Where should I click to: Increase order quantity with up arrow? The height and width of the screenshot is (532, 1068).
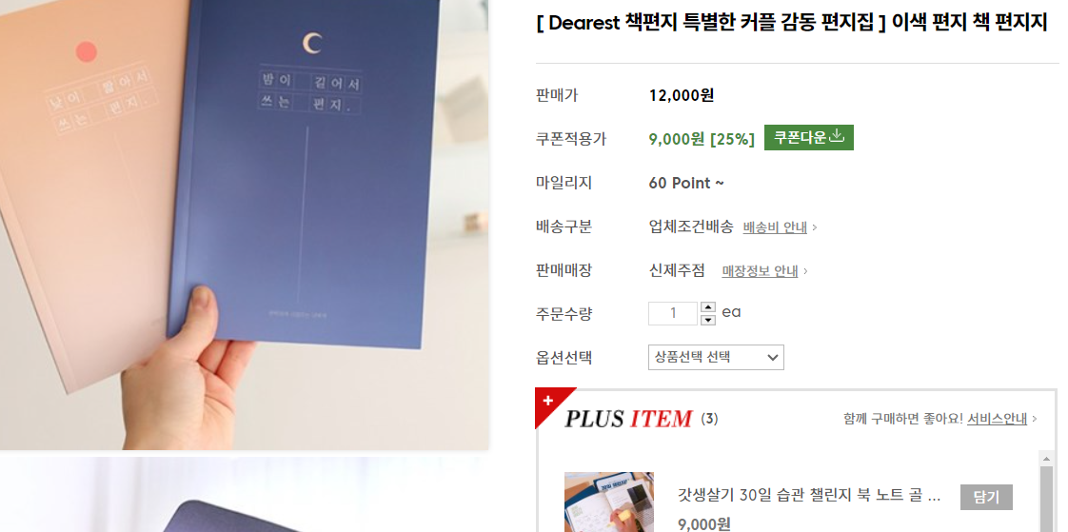tap(708, 307)
